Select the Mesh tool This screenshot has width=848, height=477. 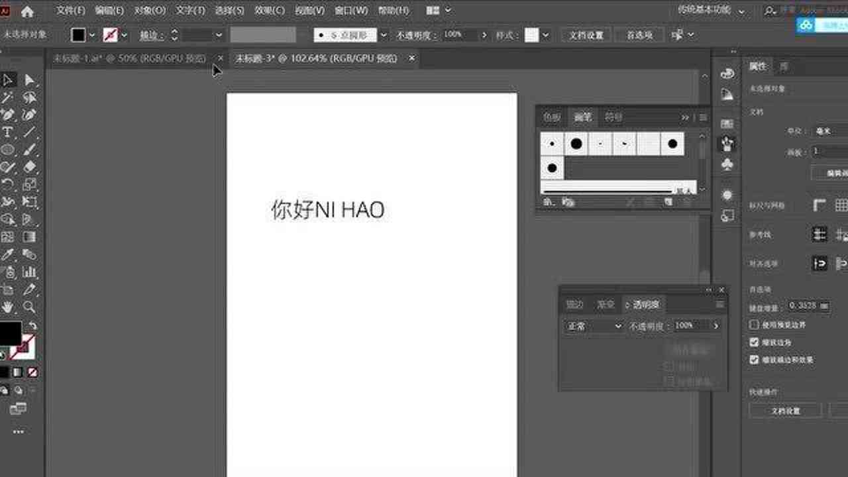(x=8, y=237)
